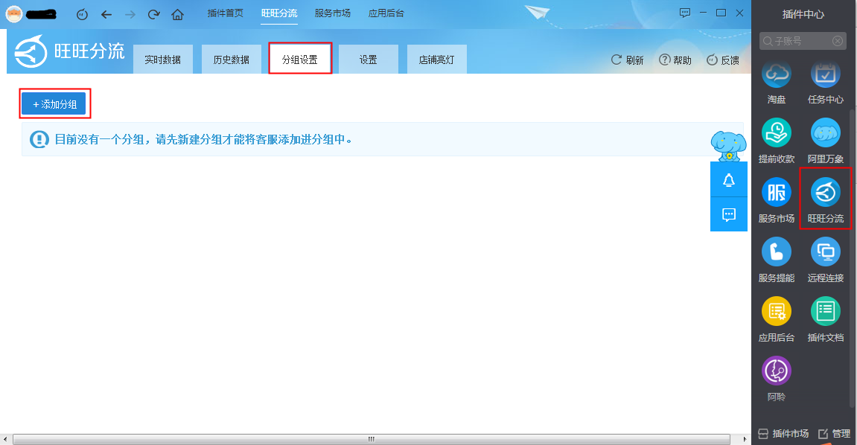Click the scrollbar left arrow
The height and width of the screenshot is (445, 857).
[5, 439]
